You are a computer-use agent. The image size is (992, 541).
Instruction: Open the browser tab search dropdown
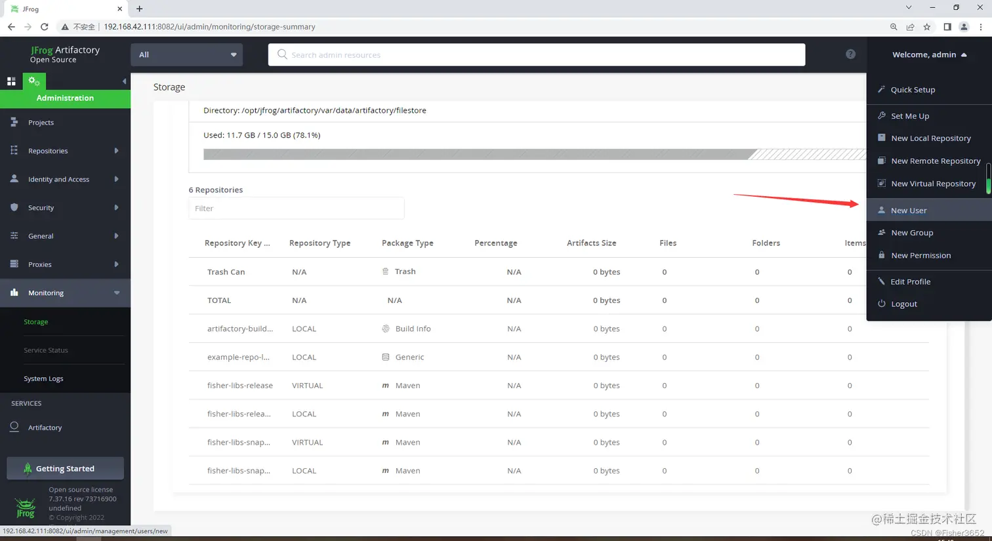pos(909,8)
